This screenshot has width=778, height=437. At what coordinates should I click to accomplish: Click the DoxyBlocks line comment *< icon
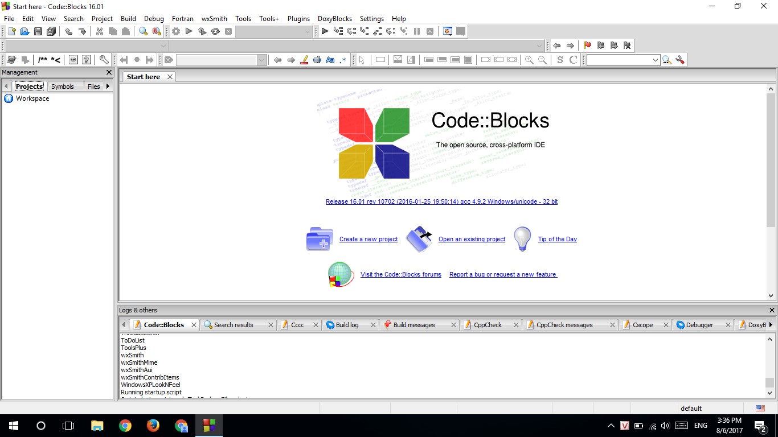click(56, 60)
